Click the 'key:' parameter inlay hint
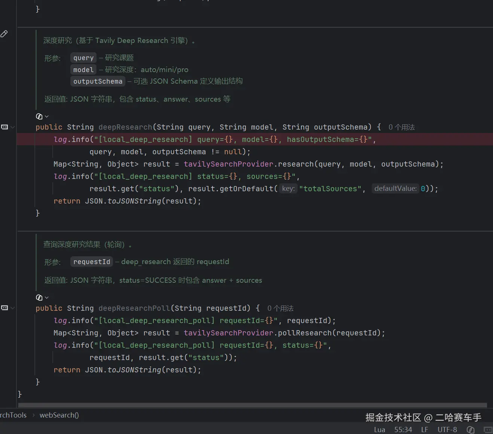The image size is (493, 434). (x=288, y=189)
